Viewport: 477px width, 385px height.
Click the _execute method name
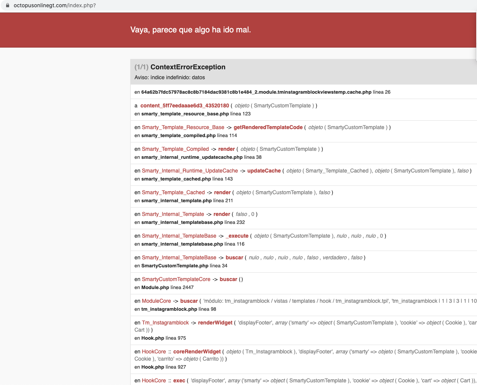[x=237, y=236]
